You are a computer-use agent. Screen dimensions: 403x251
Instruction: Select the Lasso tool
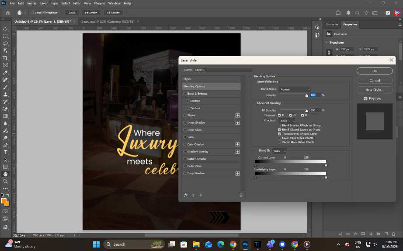point(5,44)
